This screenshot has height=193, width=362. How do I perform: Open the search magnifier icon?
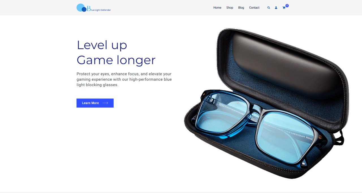(x=269, y=8)
